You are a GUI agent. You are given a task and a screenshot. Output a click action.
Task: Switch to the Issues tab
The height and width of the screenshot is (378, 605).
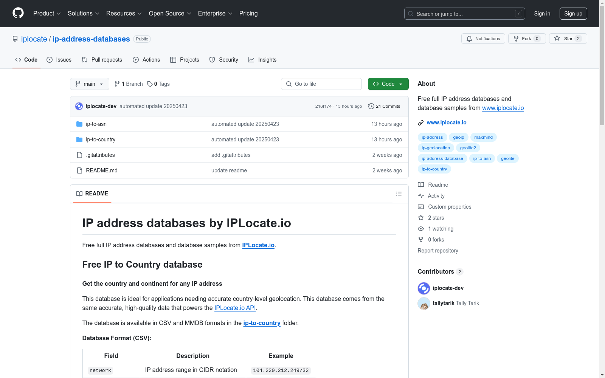pyautogui.click(x=59, y=60)
